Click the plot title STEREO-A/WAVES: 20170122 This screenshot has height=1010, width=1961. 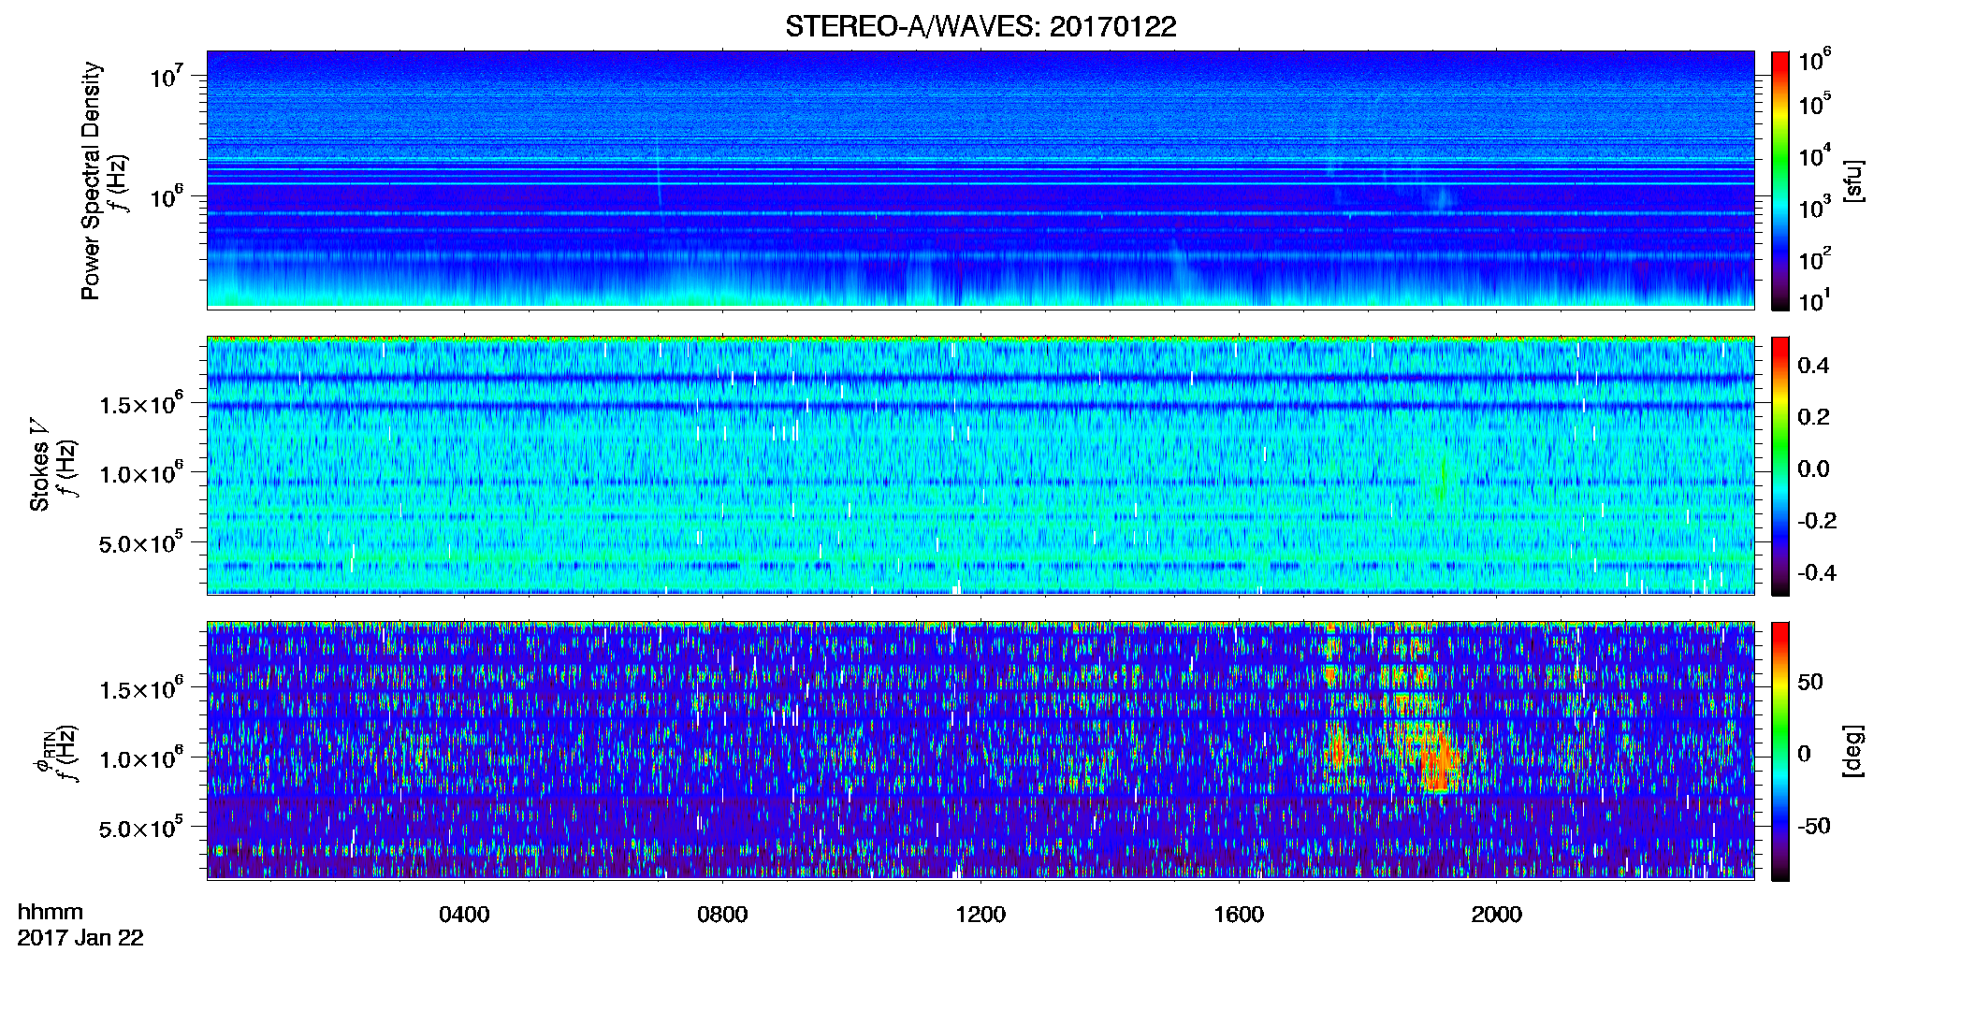(x=980, y=26)
